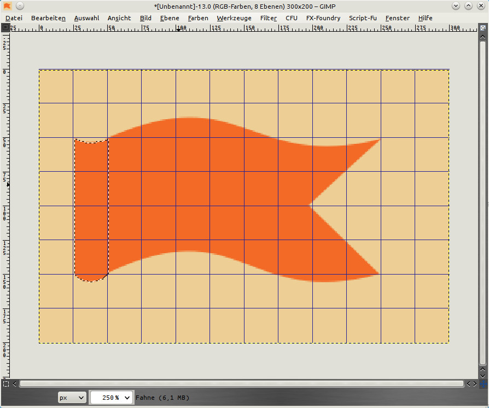Open the px unit dropdown
Image resolution: width=489 pixels, height=408 pixels.
click(x=72, y=398)
